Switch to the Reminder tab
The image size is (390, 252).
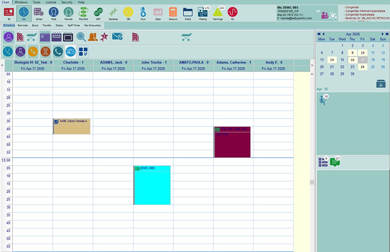[23, 25]
